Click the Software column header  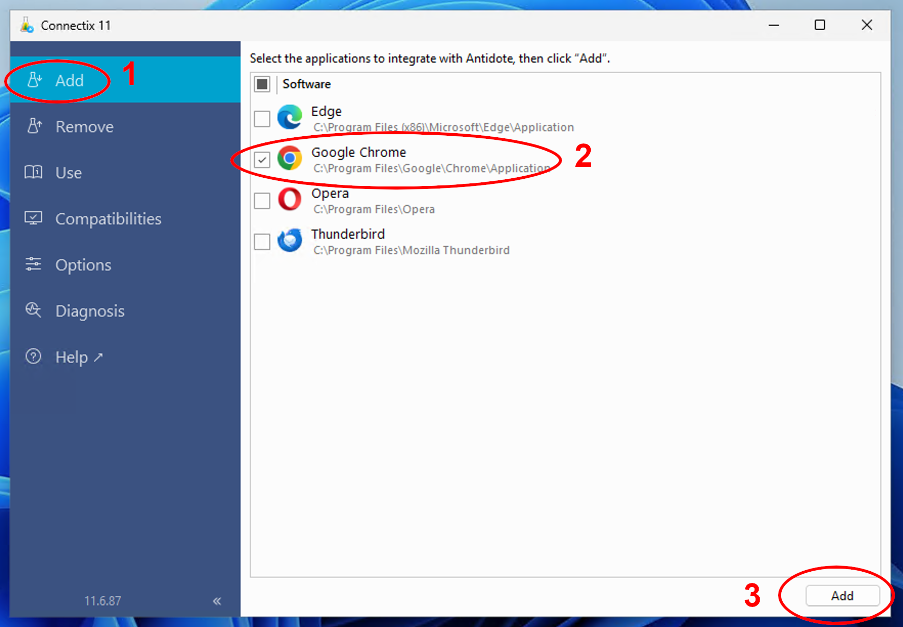click(307, 84)
